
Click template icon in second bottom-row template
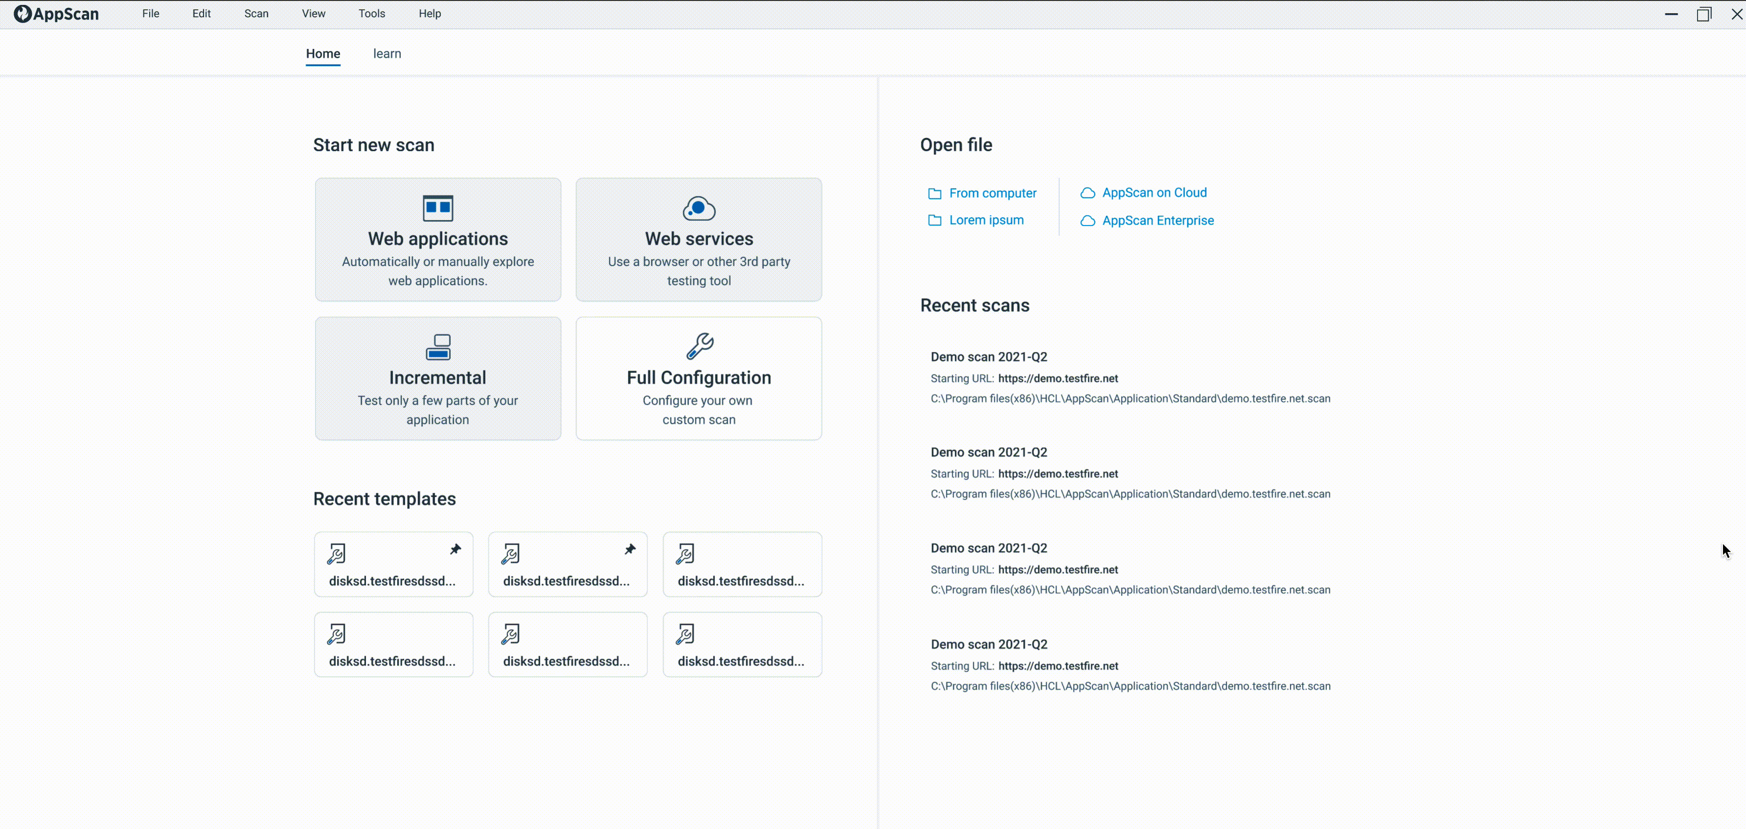click(x=510, y=634)
